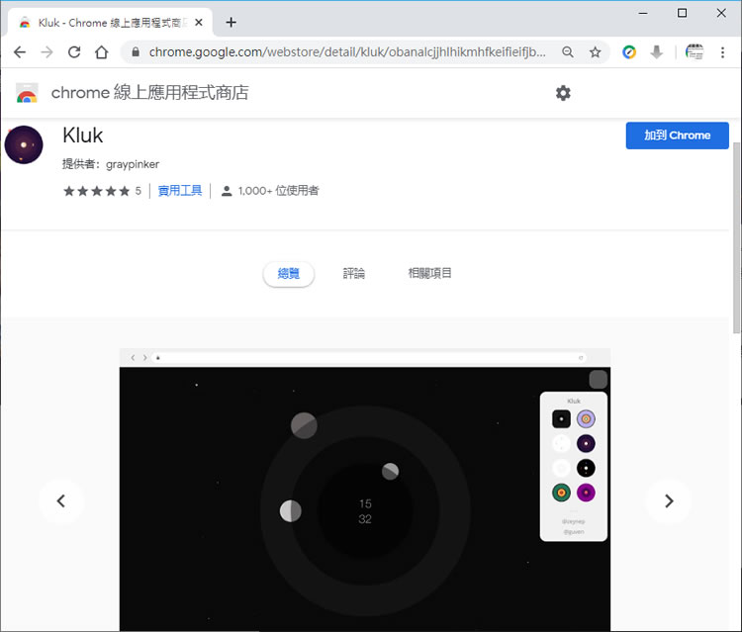This screenshot has height=632, width=742.
Task: Click the browser forward arrow
Action: click(46, 52)
